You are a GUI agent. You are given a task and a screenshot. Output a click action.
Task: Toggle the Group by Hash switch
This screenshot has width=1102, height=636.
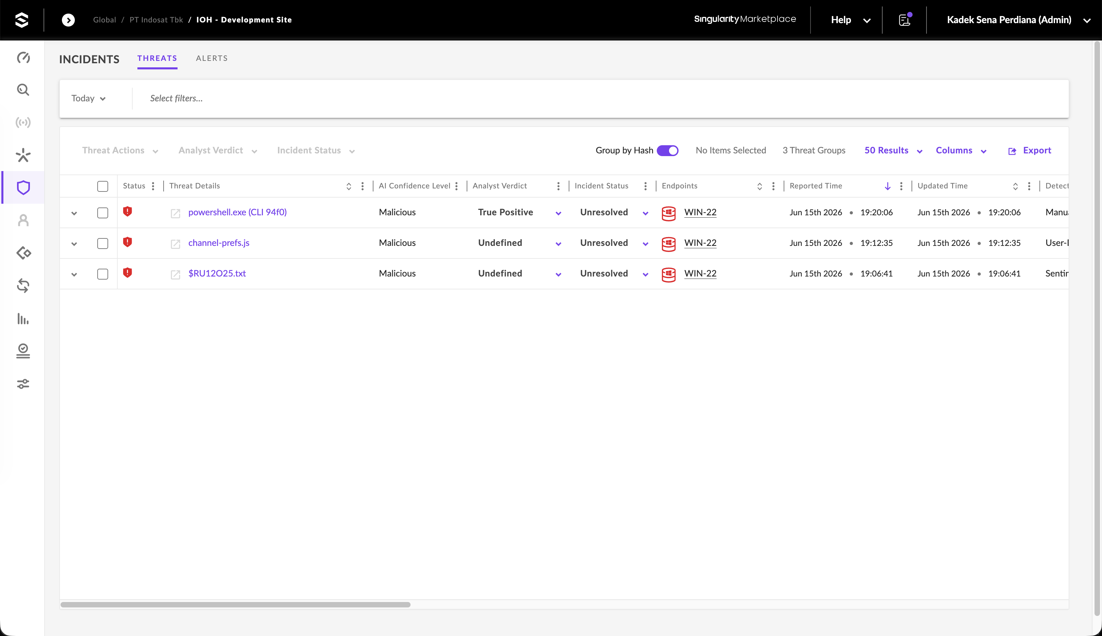click(667, 150)
